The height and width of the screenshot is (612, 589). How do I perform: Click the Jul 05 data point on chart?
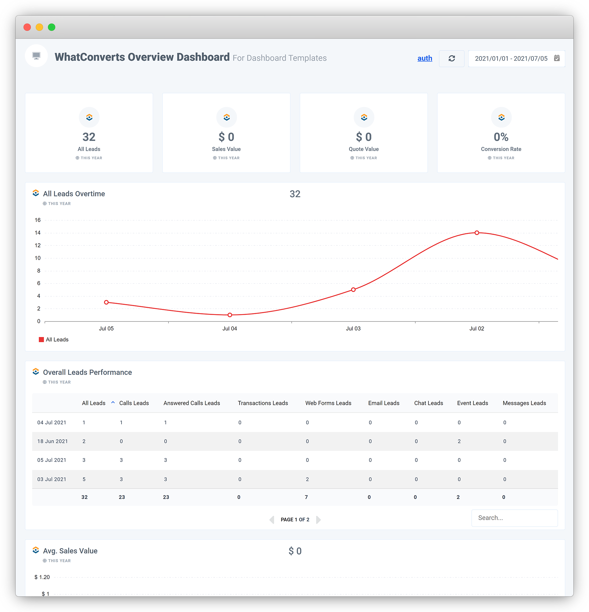pyautogui.click(x=106, y=302)
